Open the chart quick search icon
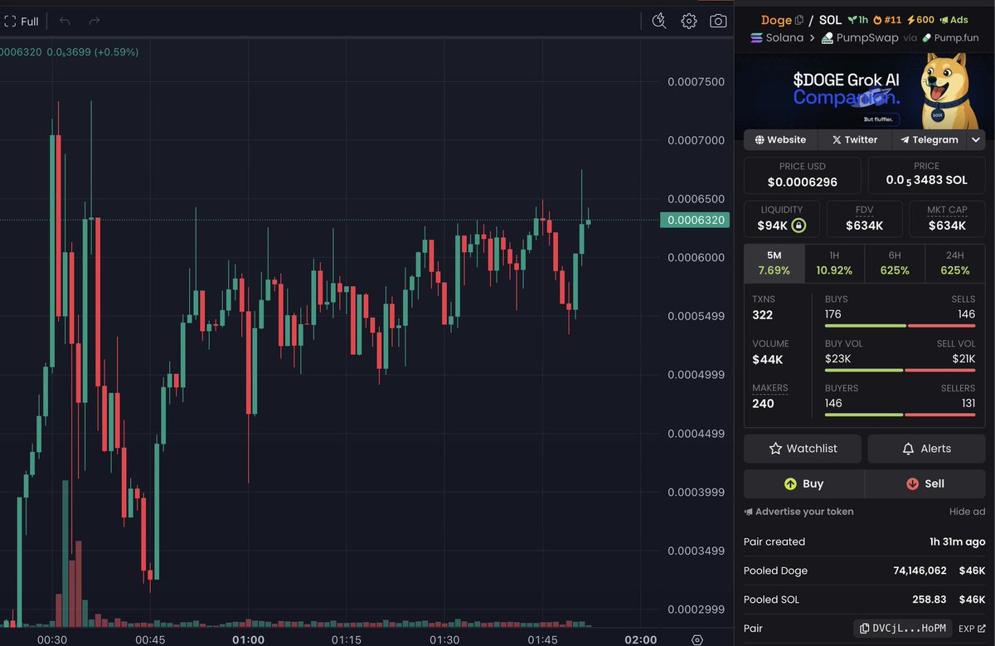This screenshot has height=646, width=995. [x=659, y=22]
